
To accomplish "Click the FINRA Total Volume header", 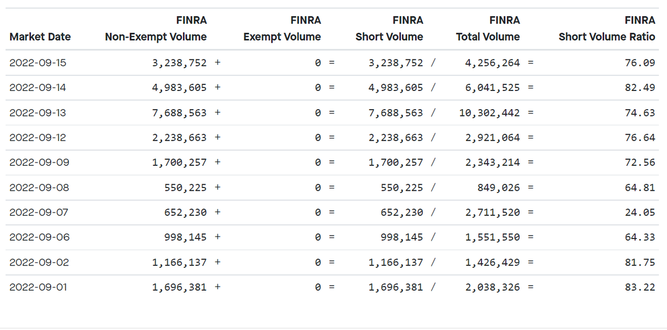I will point(488,29).
